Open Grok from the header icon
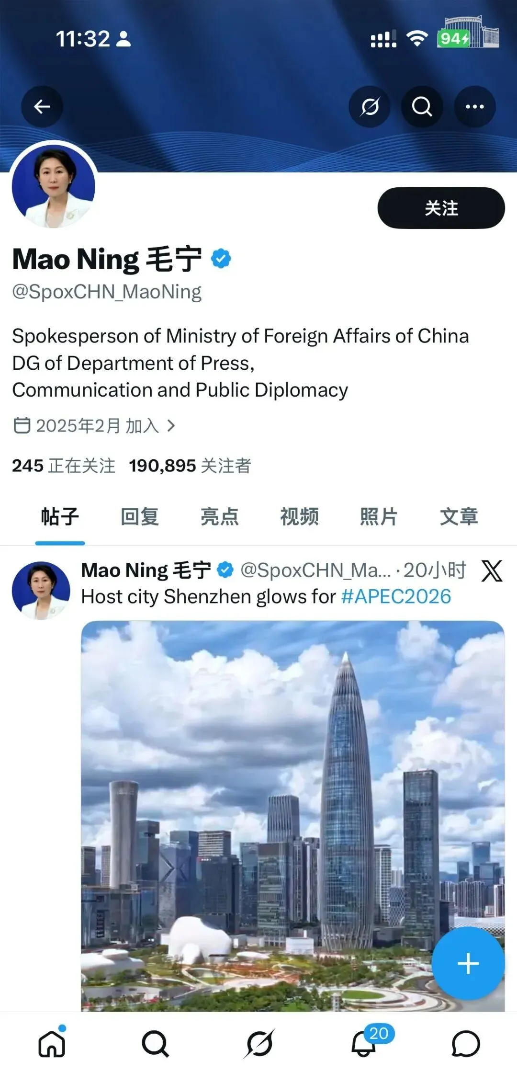 point(370,106)
